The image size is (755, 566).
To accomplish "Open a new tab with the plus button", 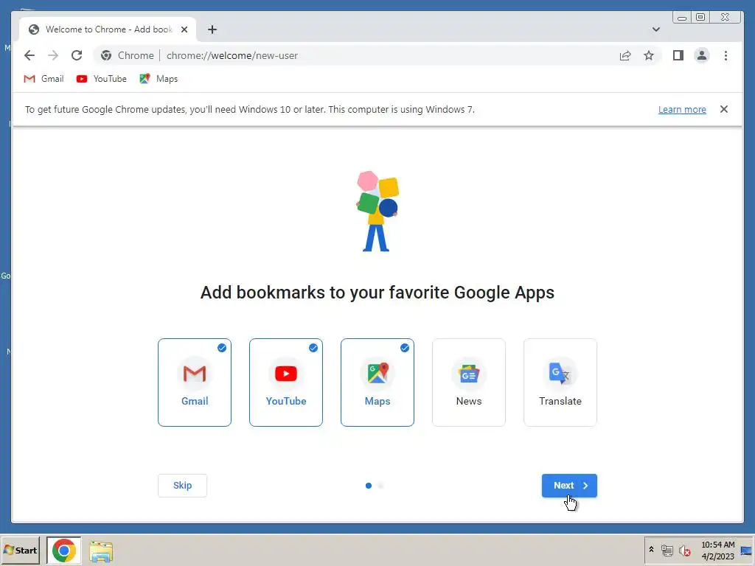I will 212,29.
